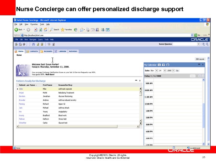Switch to the Accounts tab
Image resolution: width=216 pixels, height=162 pixels.
tap(46, 51)
